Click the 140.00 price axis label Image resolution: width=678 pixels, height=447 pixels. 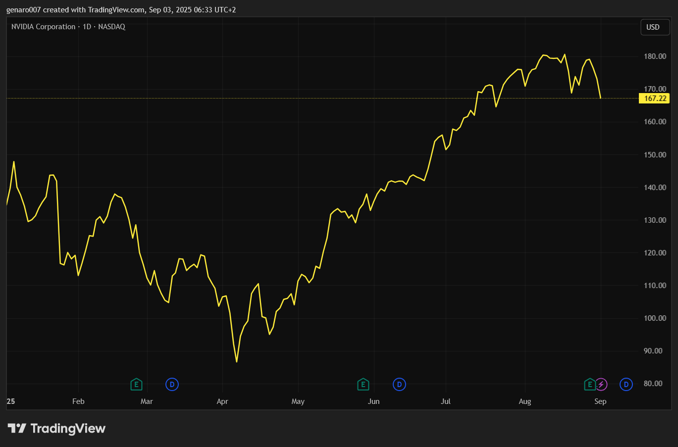coord(655,187)
